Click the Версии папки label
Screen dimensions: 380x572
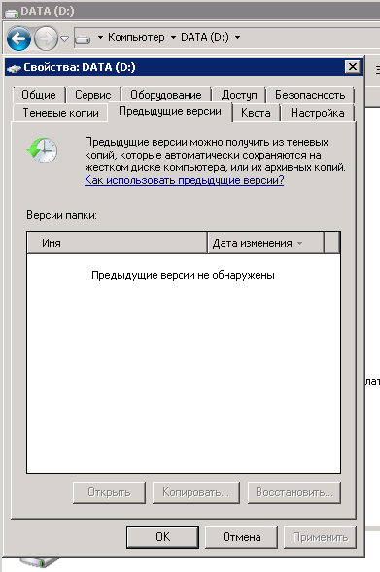(61, 215)
